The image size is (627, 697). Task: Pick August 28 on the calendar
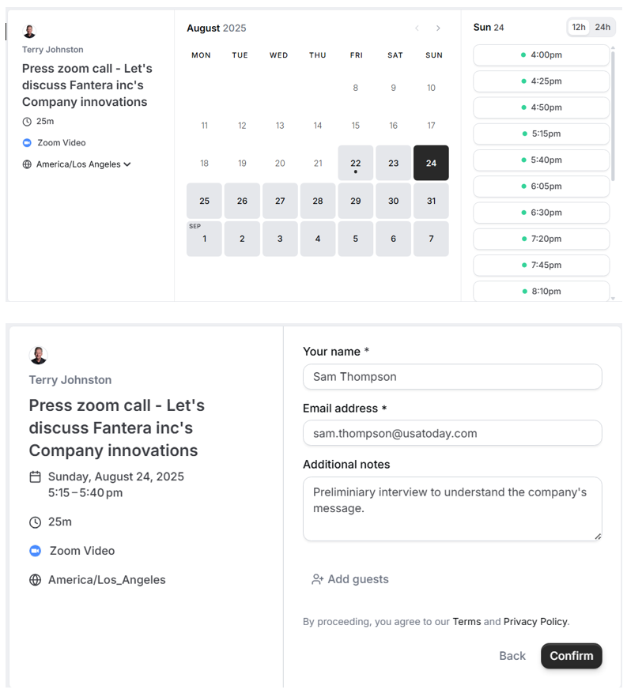tap(318, 201)
